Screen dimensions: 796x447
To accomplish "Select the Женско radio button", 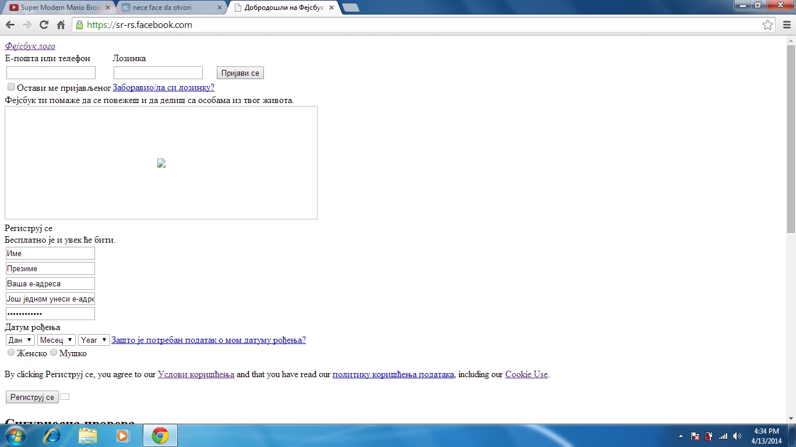I will pyautogui.click(x=11, y=353).
